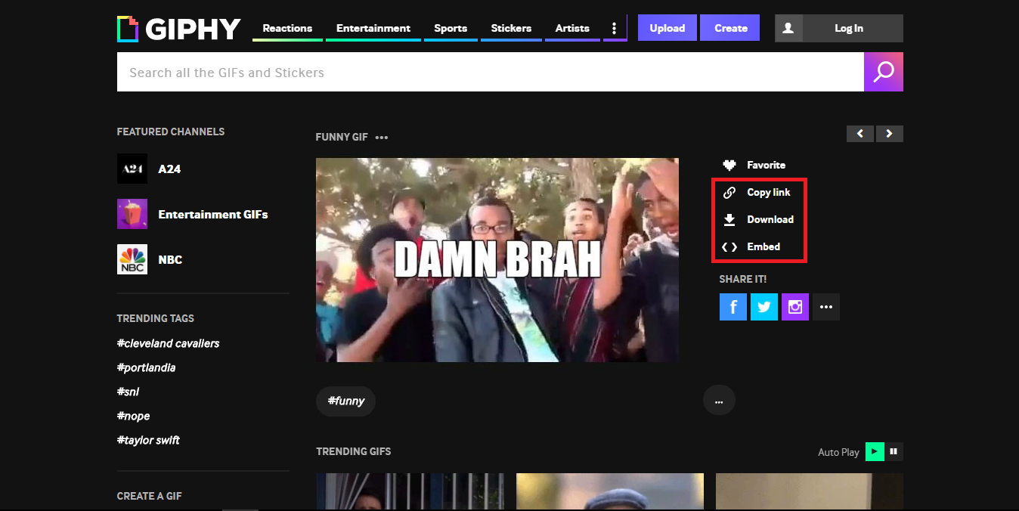
Task: Share the GIF to Instagram
Action: tap(794, 306)
